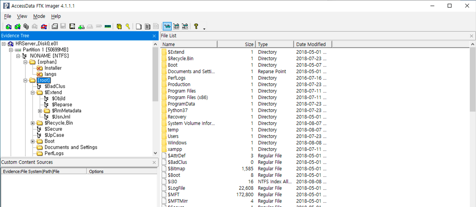Image resolution: width=476 pixels, height=207 pixels.
Task: Close the Custom Content Sources panel
Action: coord(154,162)
